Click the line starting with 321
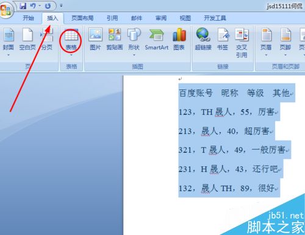This screenshot has width=305, height=235. [234, 150]
